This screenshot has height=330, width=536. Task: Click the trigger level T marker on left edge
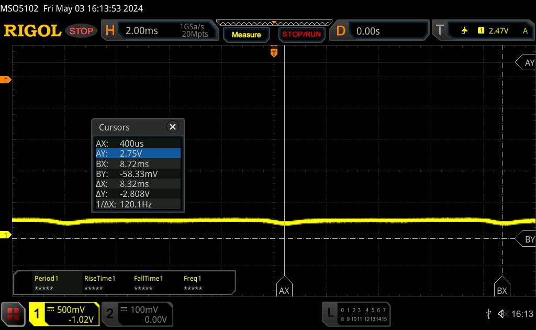tap(6, 80)
